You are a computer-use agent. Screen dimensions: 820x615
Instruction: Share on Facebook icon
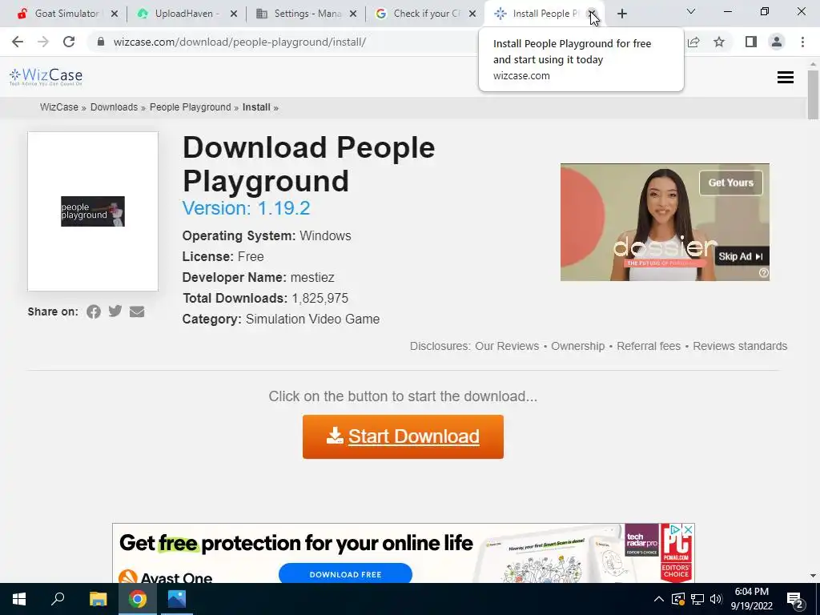coord(94,312)
